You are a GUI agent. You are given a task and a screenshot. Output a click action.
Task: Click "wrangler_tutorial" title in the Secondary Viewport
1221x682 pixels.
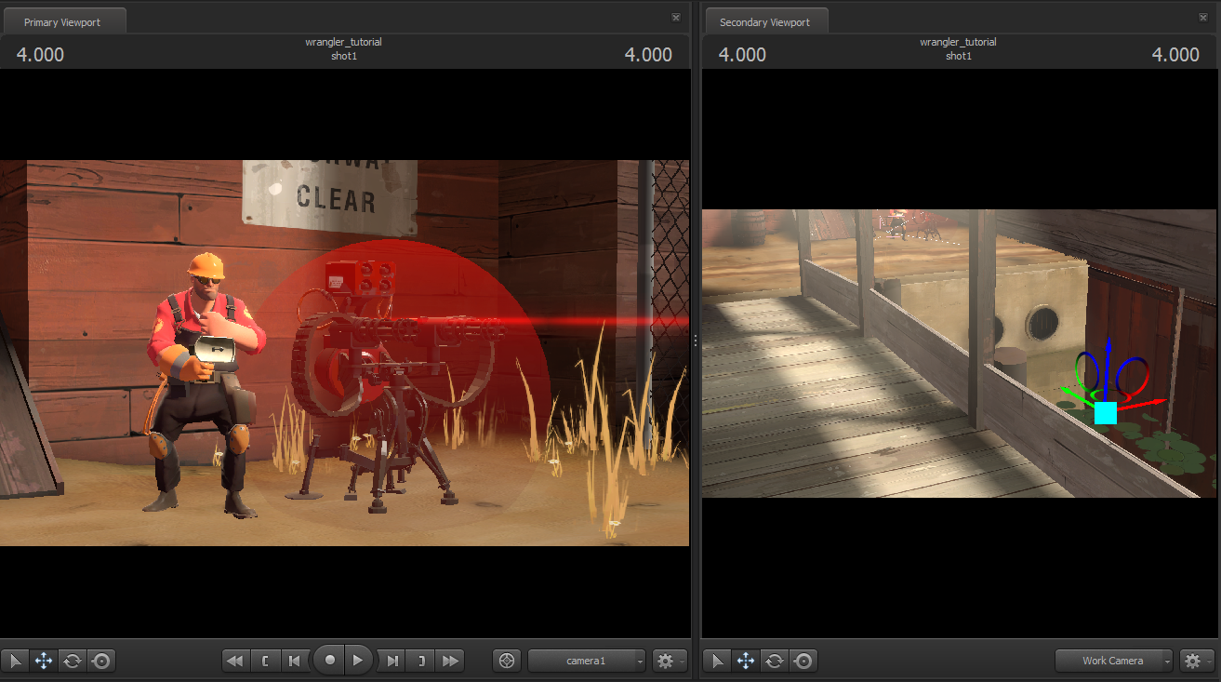coord(958,42)
